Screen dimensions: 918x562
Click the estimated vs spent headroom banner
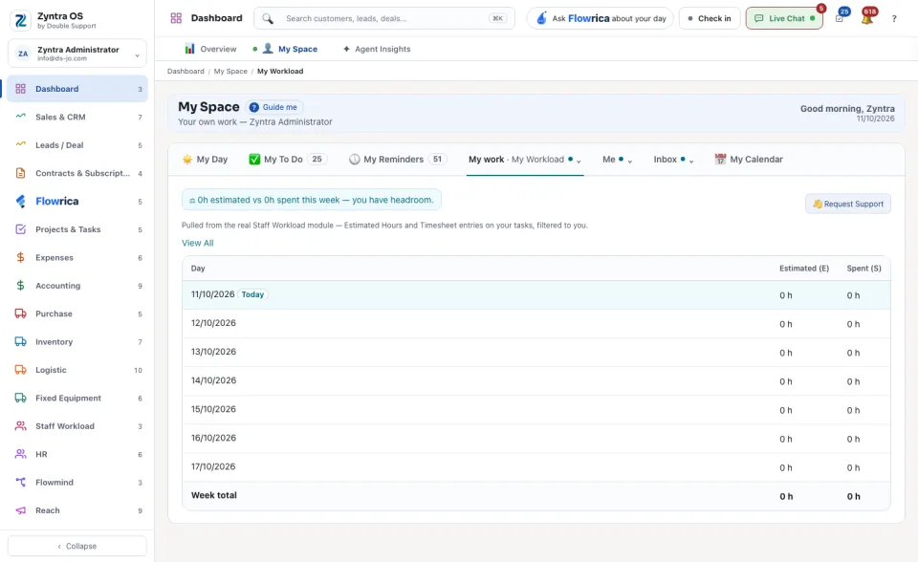312,200
